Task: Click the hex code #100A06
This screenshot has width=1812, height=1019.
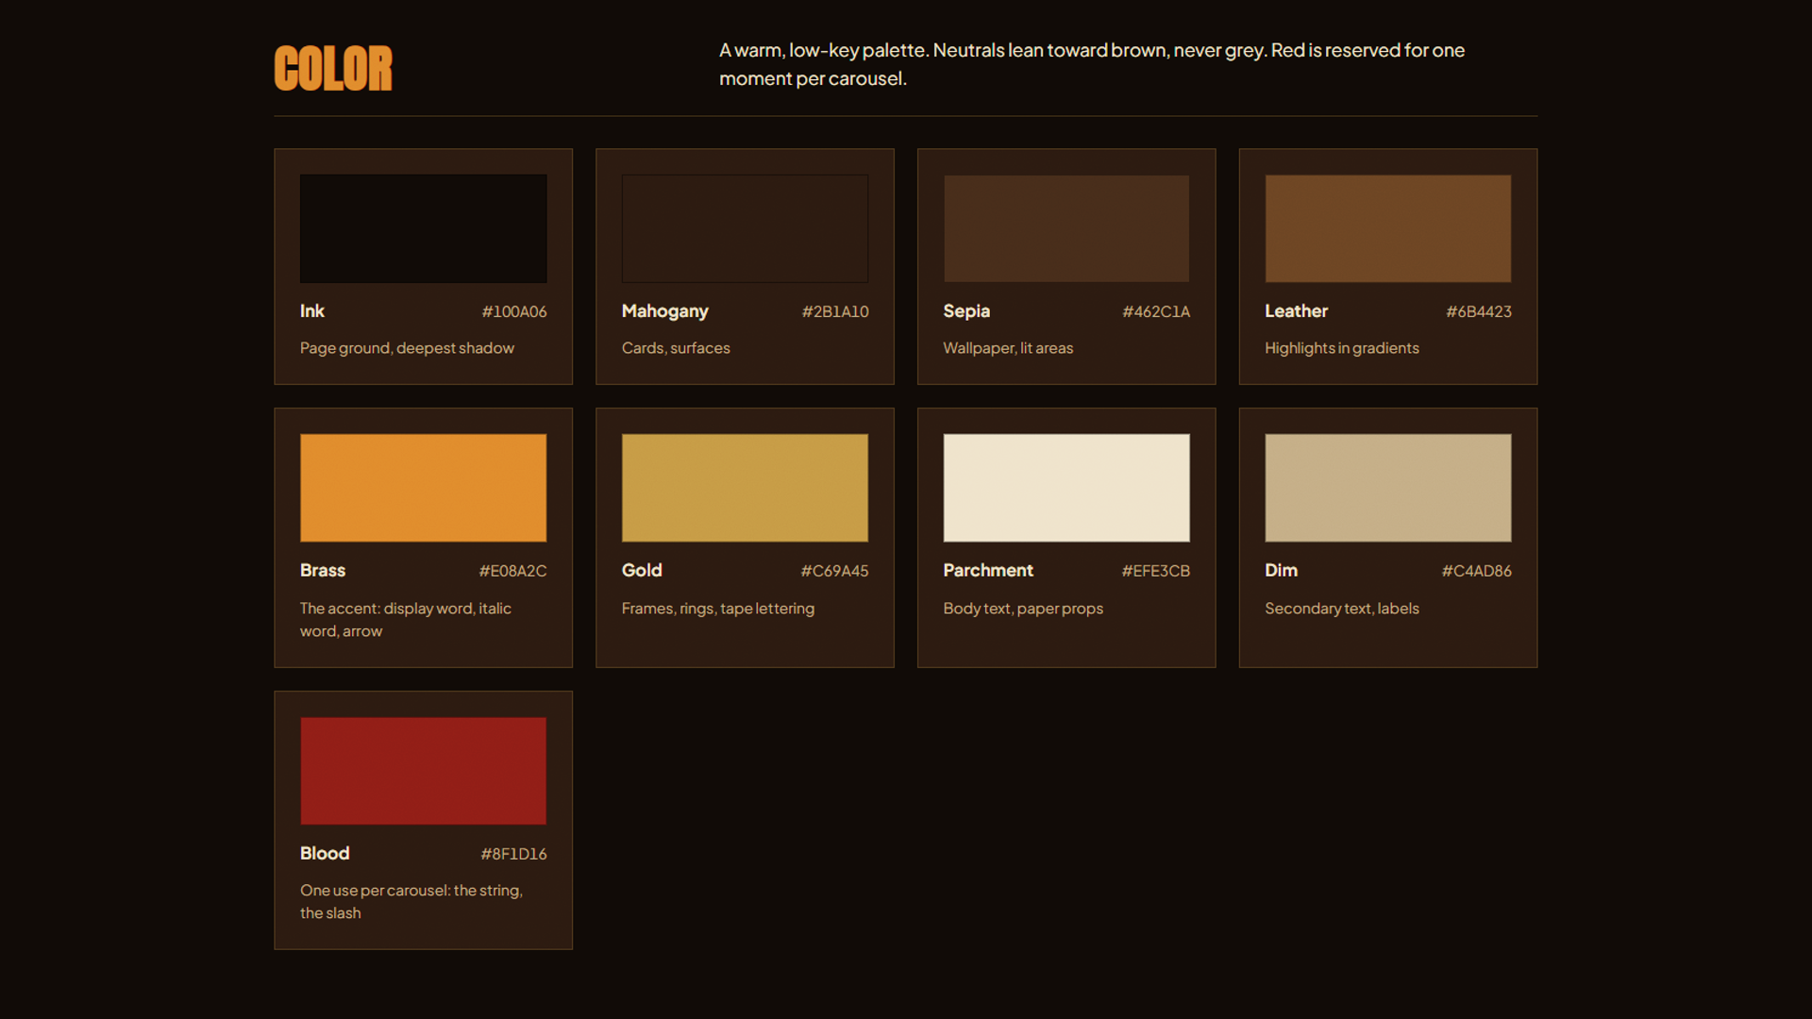Action: click(x=514, y=311)
